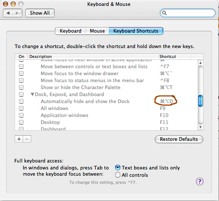Click the minus remove shortcut button

click(x=27, y=139)
